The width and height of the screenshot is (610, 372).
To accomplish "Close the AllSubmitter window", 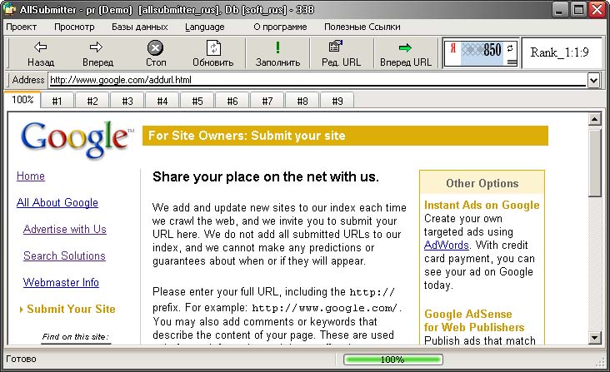I will [597, 10].
